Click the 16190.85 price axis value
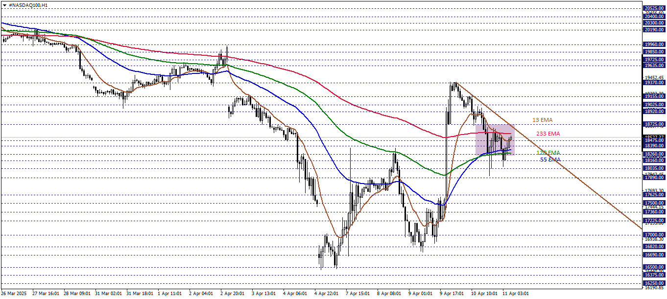 pyautogui.click(x=655, y=287)
